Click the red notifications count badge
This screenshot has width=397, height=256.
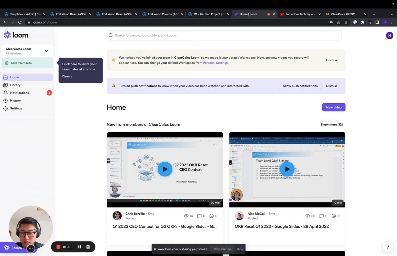click(49, 93)
